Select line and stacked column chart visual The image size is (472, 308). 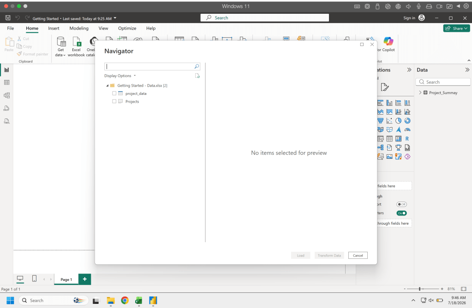[398, 112]
